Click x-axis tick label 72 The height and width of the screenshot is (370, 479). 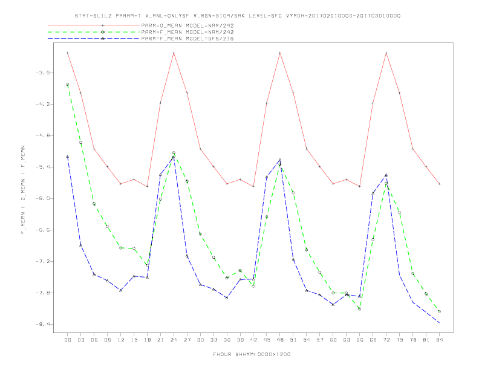(386, 340)
